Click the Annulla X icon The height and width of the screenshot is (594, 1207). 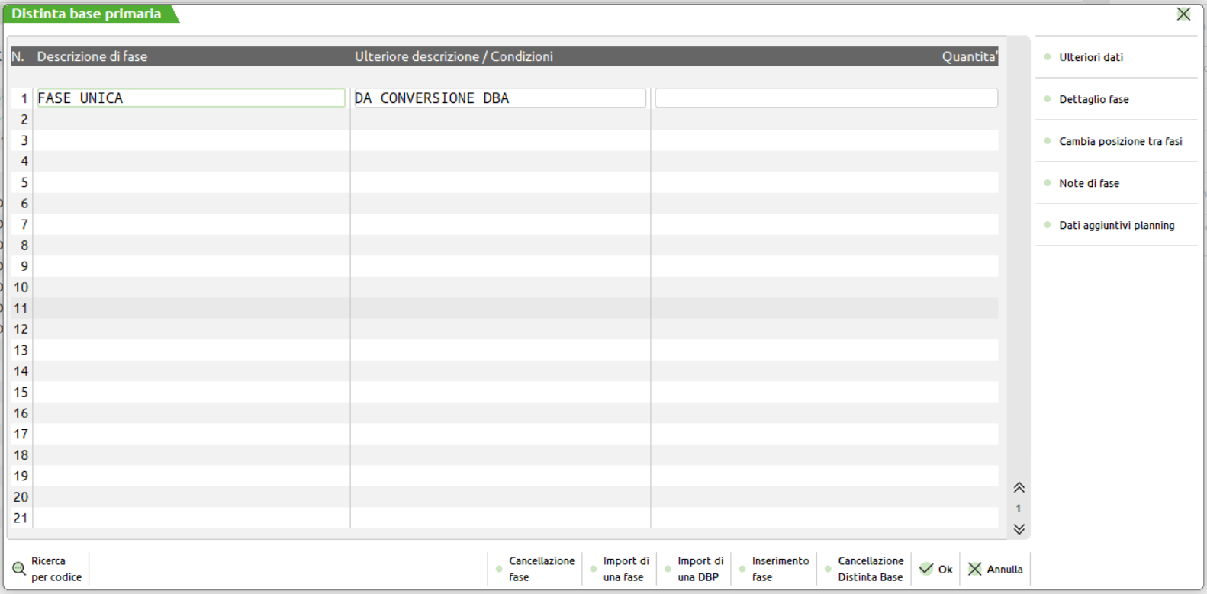pos(975,569)
